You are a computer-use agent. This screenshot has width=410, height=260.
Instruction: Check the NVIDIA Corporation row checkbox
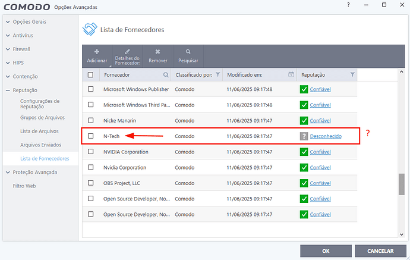click(91, 152)
